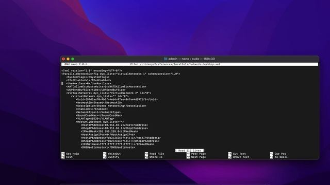
Task: Place cursor on the xml version line
Action: tap(92, 71)
